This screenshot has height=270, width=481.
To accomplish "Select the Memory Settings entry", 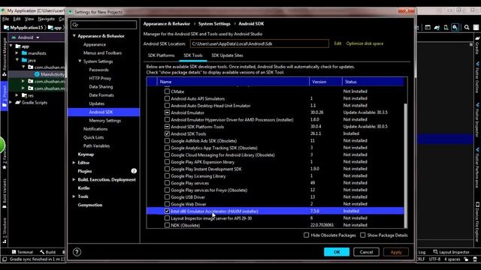I will pyautogui.click(x=105, y=121).
